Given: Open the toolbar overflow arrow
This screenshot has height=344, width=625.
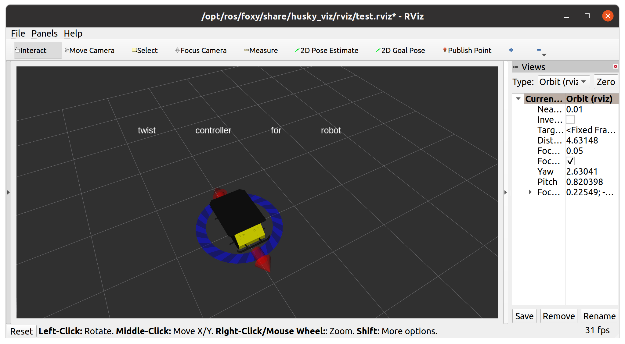Looking at the screenshot, I should click(544, 55).
